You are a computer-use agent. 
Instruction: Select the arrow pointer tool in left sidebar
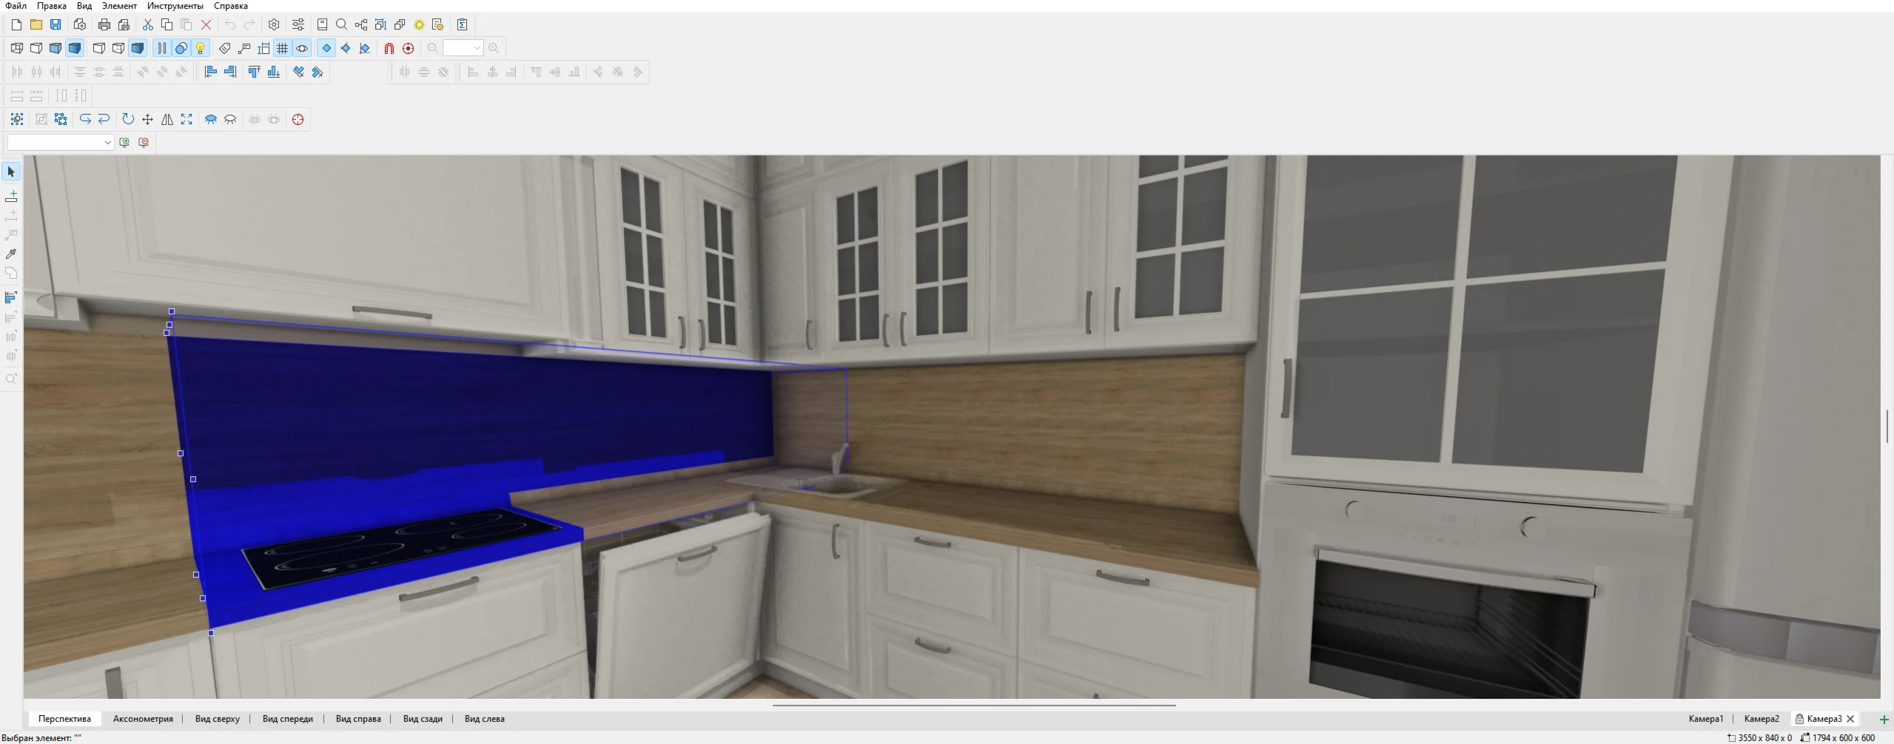(x=11, y=172)
